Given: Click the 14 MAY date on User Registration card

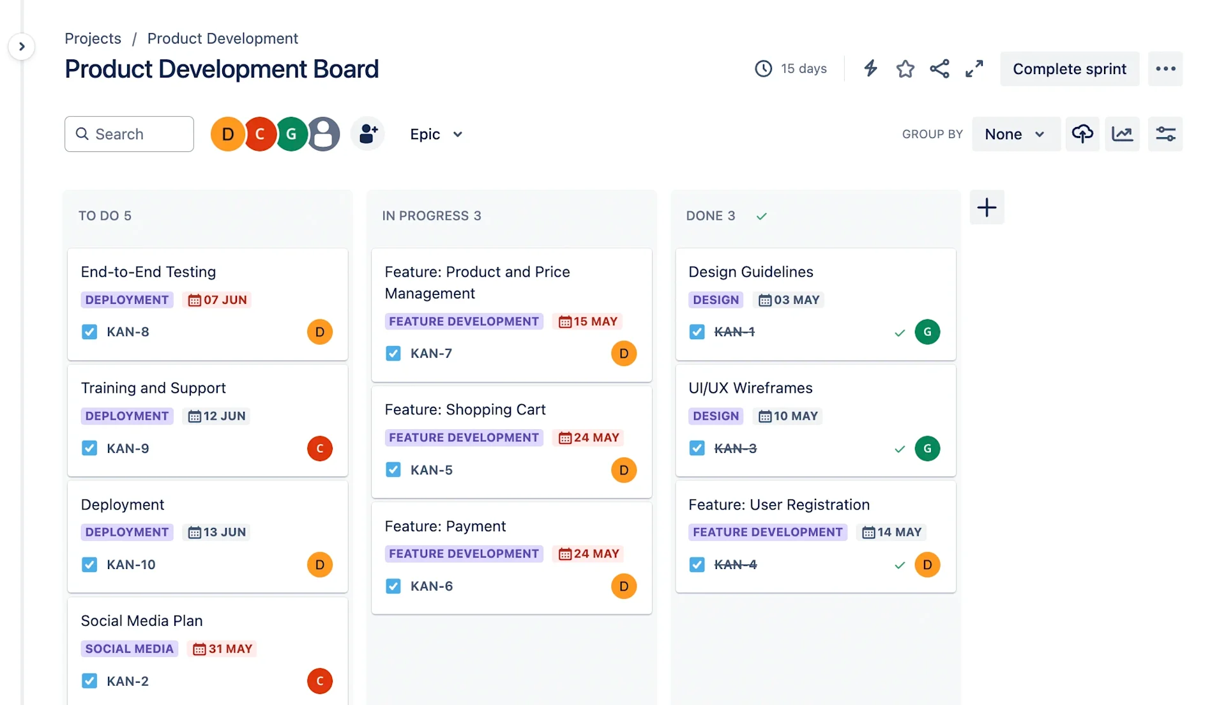Looking at the screenshot, I should click(892, 533).
